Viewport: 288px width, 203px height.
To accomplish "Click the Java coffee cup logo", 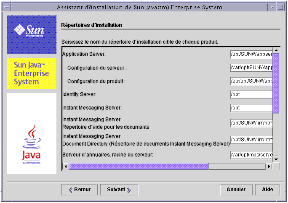I will (32, 144).
